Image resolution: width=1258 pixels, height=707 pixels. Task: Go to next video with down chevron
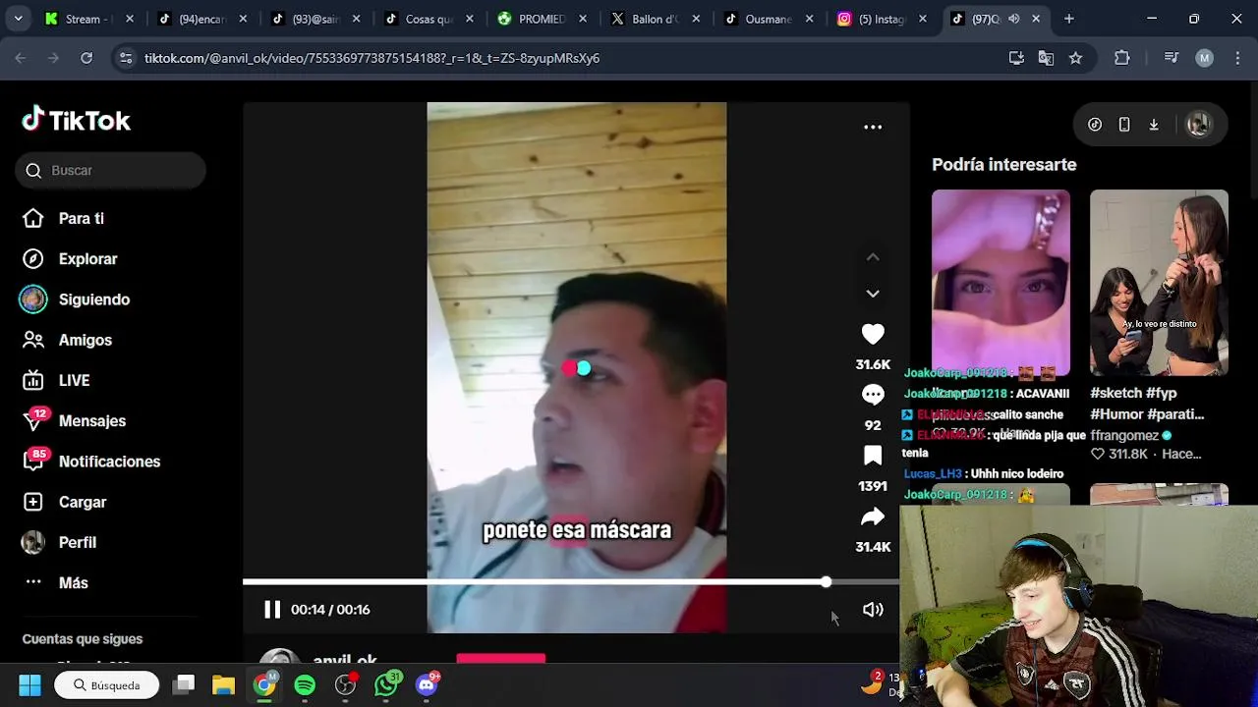(873, 294)
